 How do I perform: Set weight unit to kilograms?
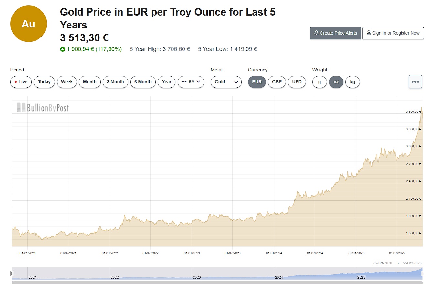click(352, 82)
